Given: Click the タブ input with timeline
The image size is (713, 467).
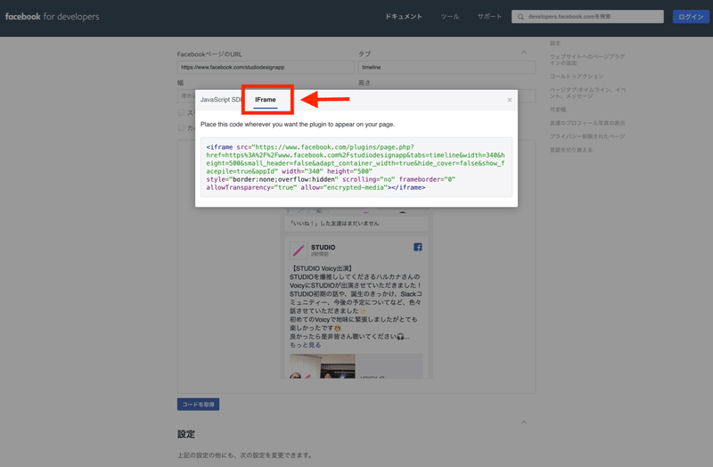Looking at the screenshot, I should coord(447,68).
